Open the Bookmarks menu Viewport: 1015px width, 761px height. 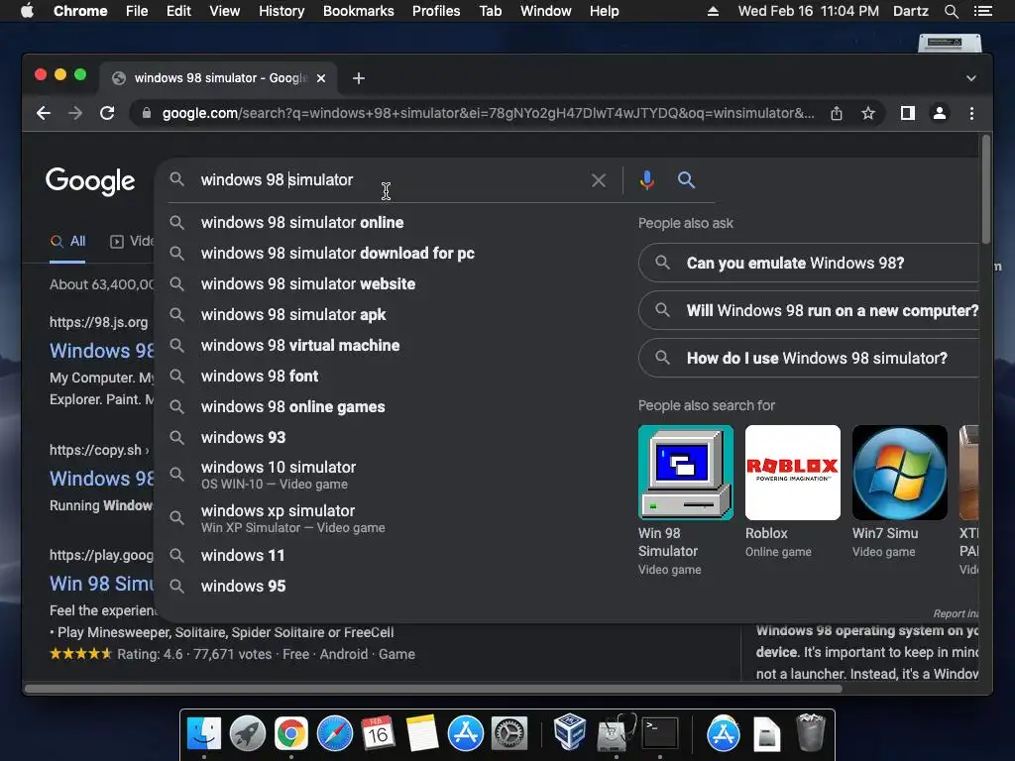pyautogui.click(x=359, y=11)
